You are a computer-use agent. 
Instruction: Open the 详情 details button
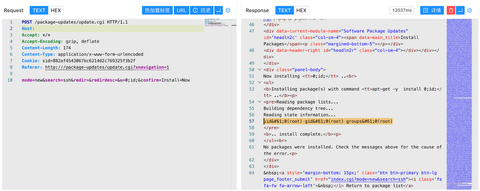[432, 10]
